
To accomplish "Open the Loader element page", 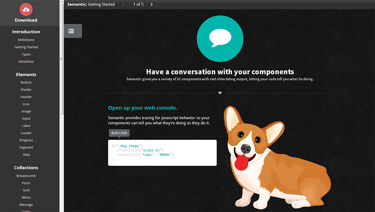I will tap(26, 133).
